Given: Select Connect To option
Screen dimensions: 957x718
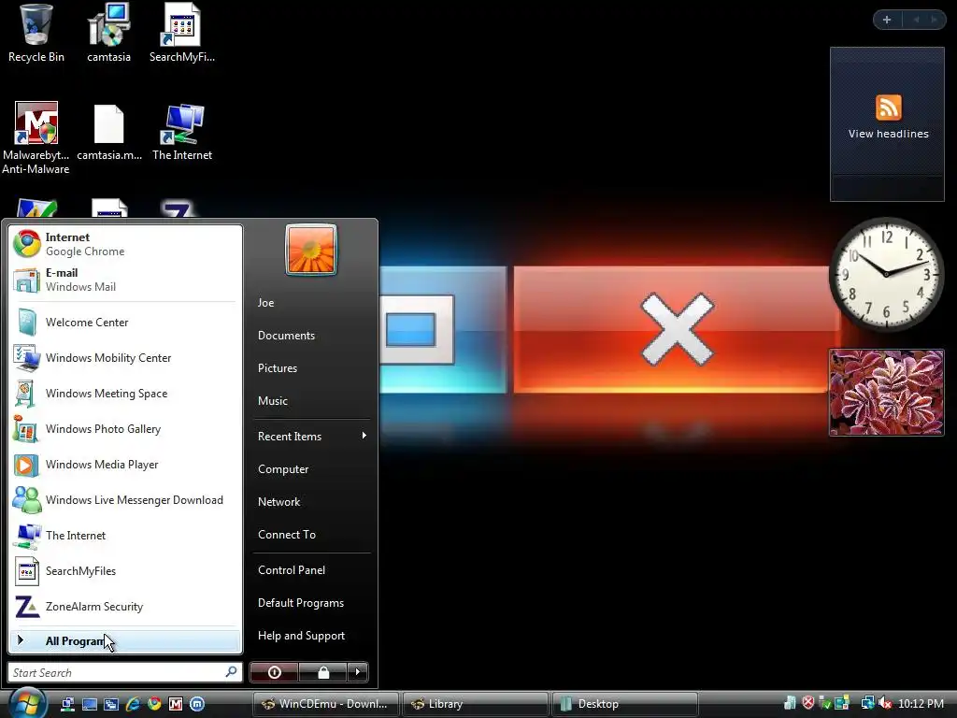Looking at the screenshot, I should (x=312, y=535).
